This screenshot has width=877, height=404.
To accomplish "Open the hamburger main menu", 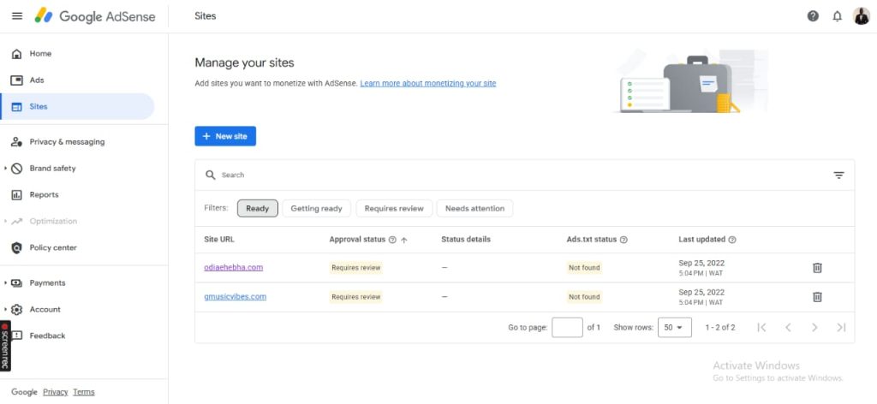I will point(17,16).
